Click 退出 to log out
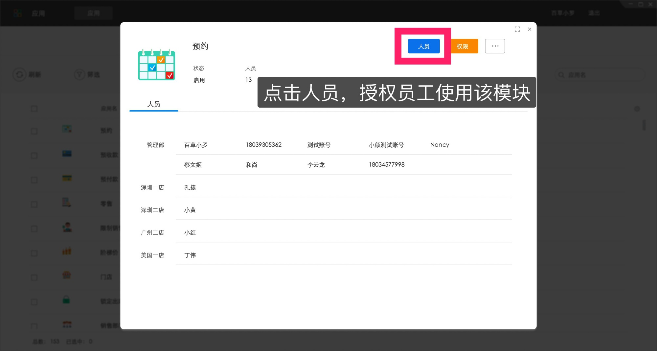The image size is (657, 351). pyautogui.click(x=594, y=13)
